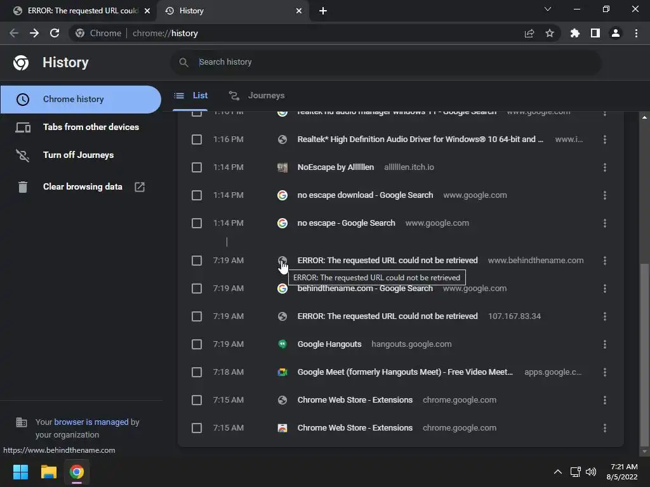The width and height of the screenshot is (650, 487).
Task: Click the NoEscape itch.io favicon
Action: pos(282,167)
